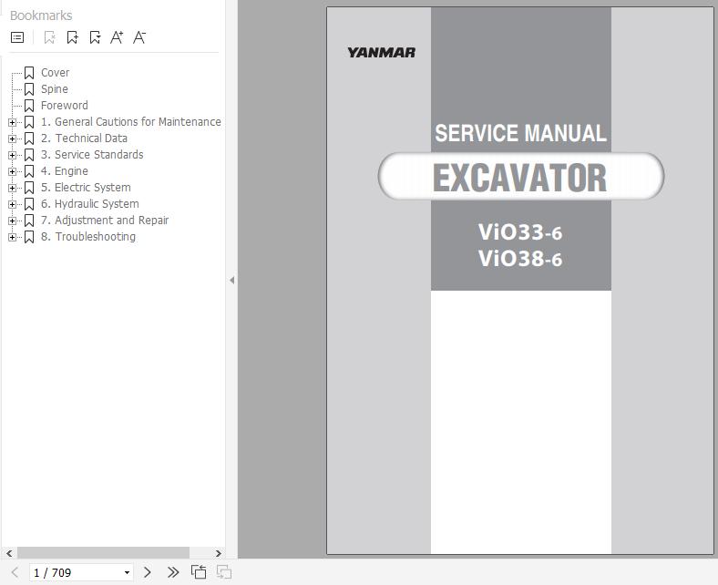Screen dimensions: 718x585
Task: Expand 1. General Cautions for Maintenance
Action: click(x=13, y=122)
